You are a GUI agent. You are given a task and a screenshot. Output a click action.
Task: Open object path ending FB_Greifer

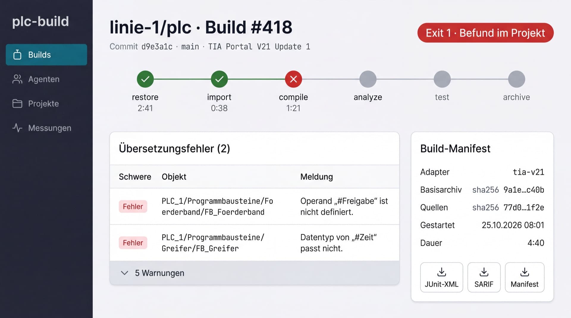[x=213, y=243]
